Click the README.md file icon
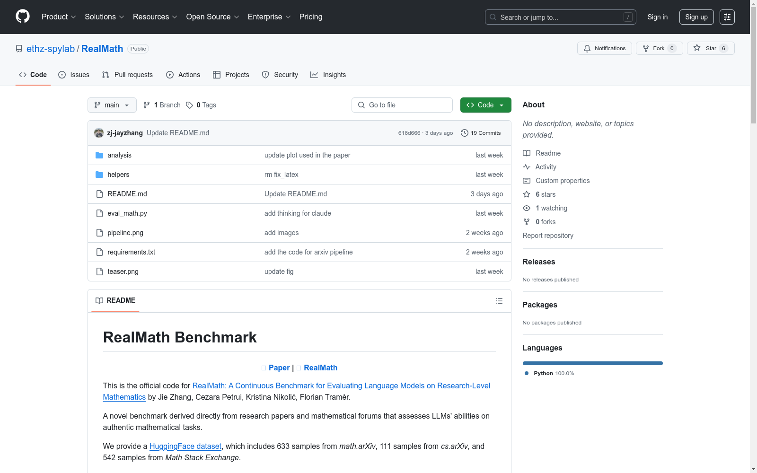 click(99, 194)
